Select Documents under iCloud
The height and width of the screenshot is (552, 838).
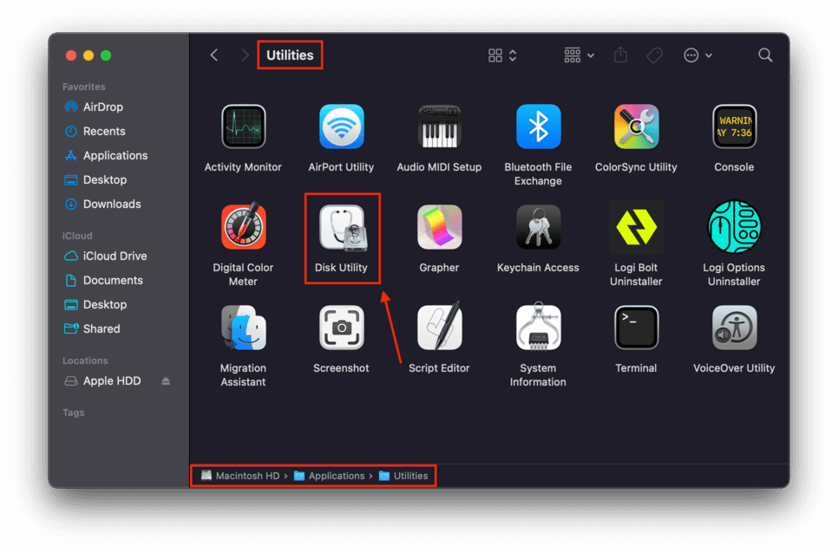point(103,280)
